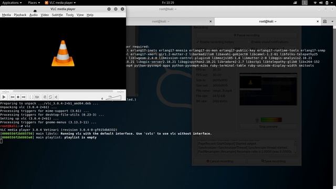Image resolution: width=336 pixels, height=189 pixels.
Task: Click the VLC seek position bar
Action: point(63,91)
